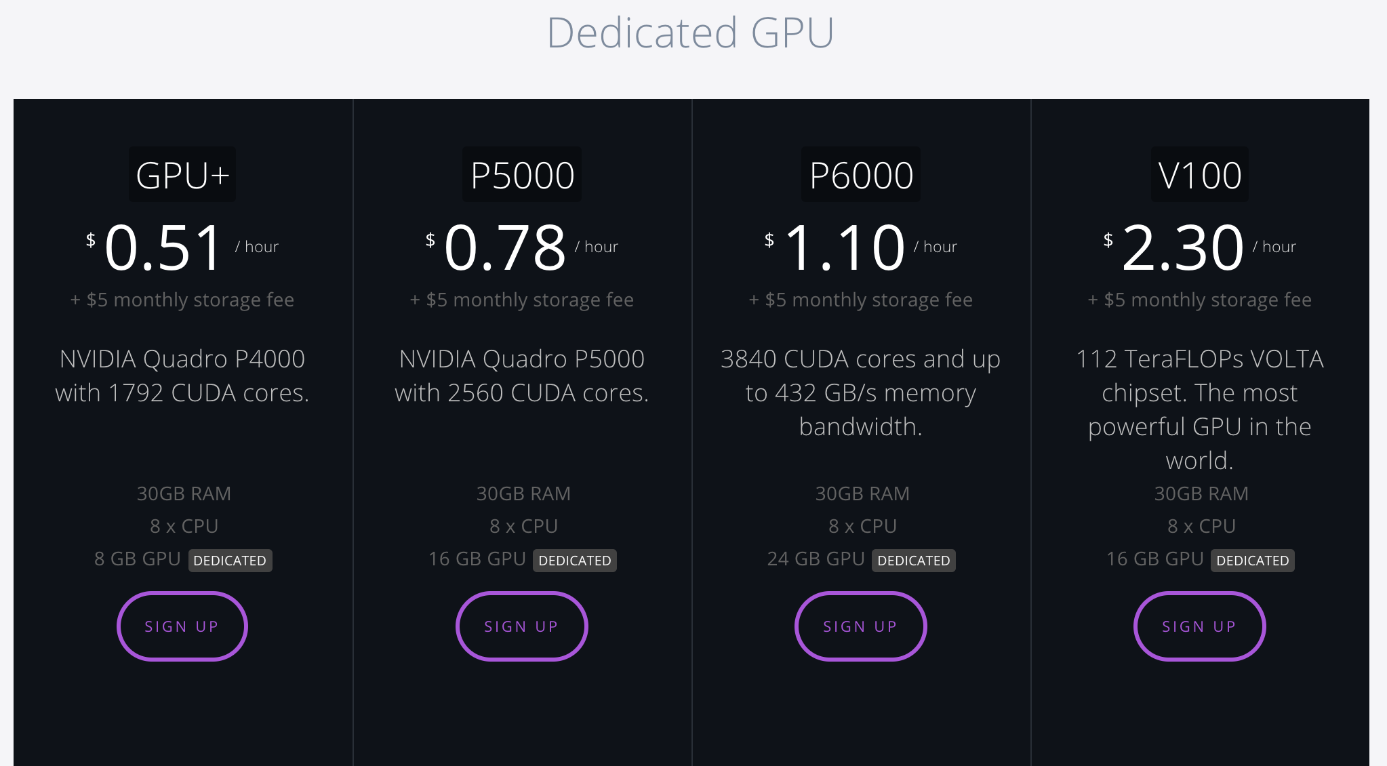
Task: Click the Dedicated GPU page heading
Action: coord(690,33)
